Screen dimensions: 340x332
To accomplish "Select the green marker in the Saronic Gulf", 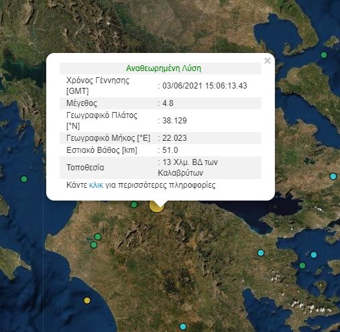I will tap(302, 266).
